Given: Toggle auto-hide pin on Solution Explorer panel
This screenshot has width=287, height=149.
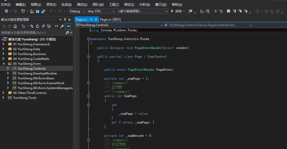Looking at the screenshot, I should [x=65, y=19].
